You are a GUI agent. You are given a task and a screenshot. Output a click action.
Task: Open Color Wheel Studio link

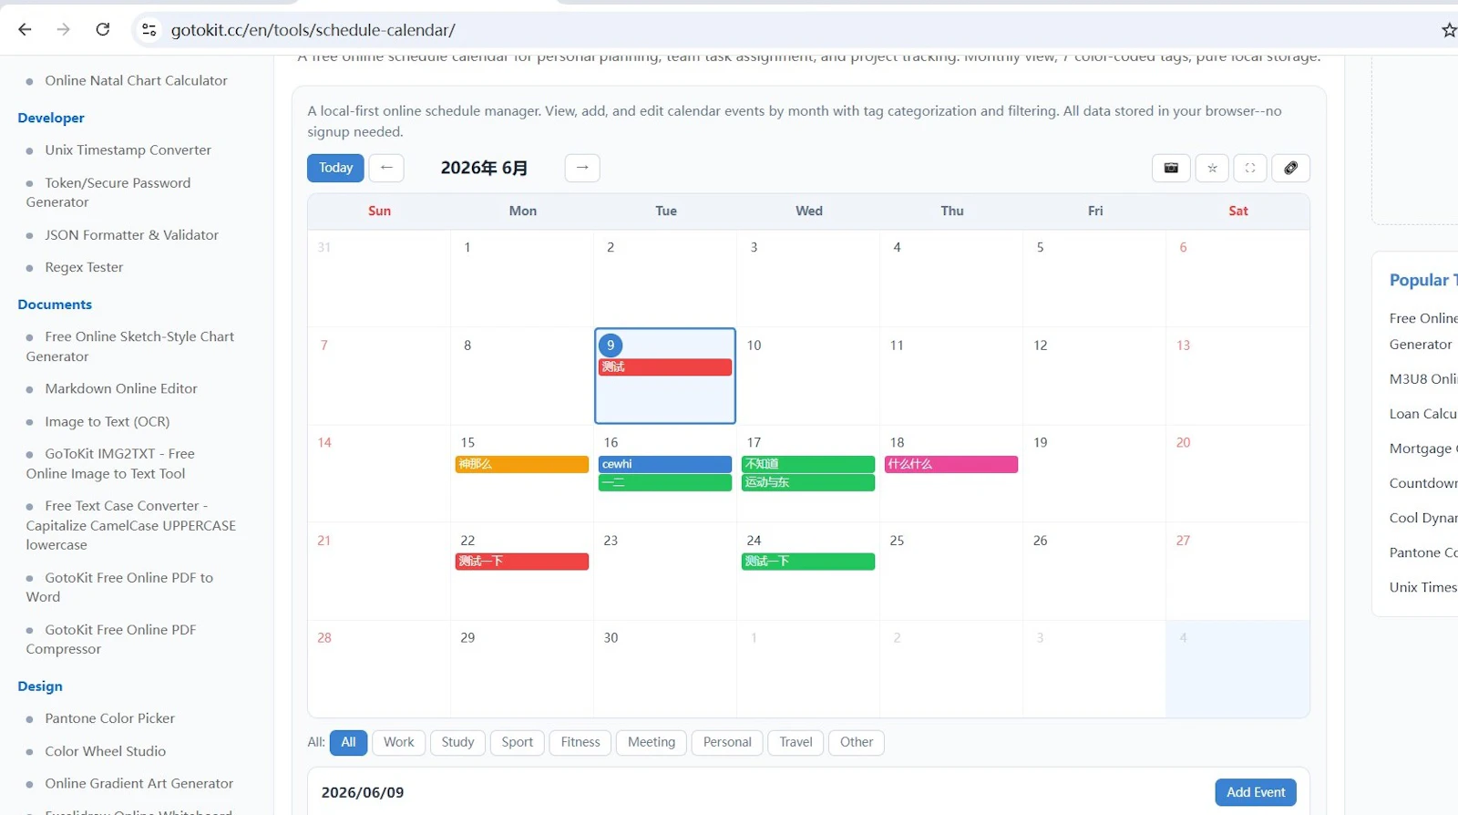pos(106,751)
